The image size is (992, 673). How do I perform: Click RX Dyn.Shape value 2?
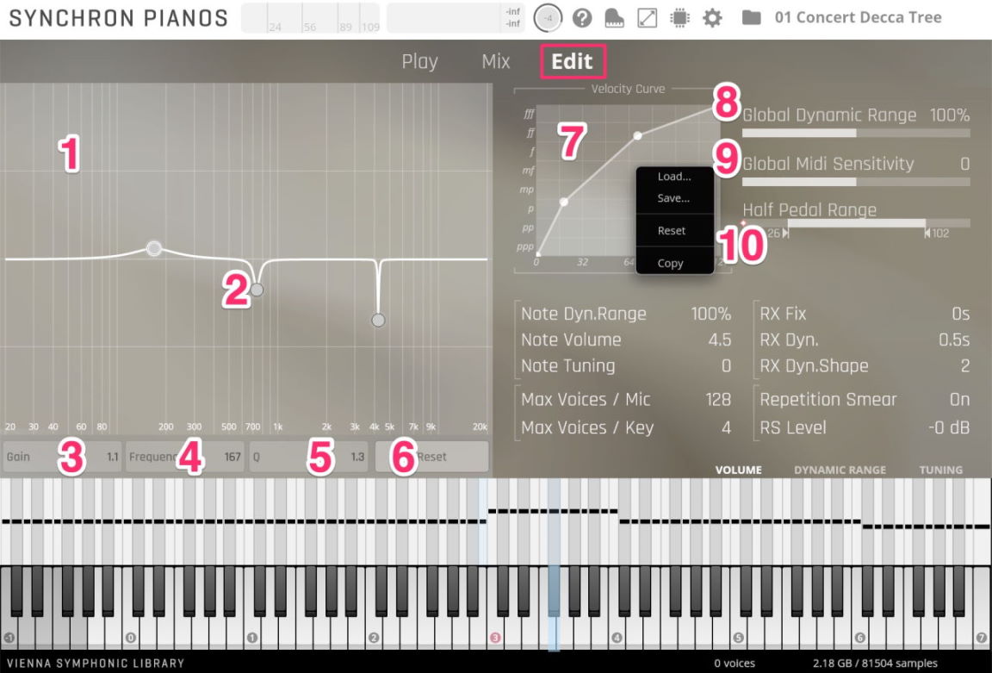point(965,366)
